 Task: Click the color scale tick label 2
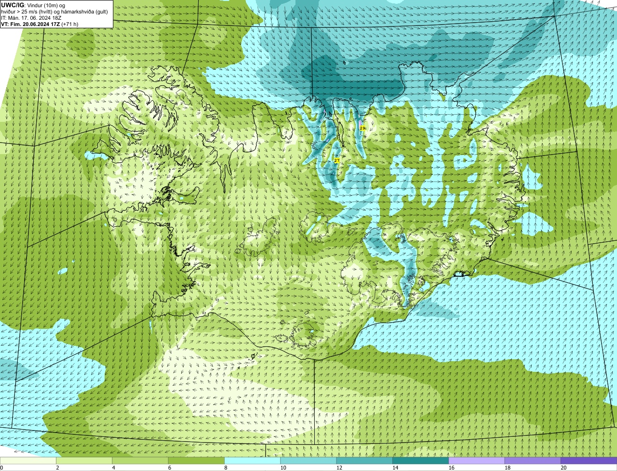tap(57, 468)
